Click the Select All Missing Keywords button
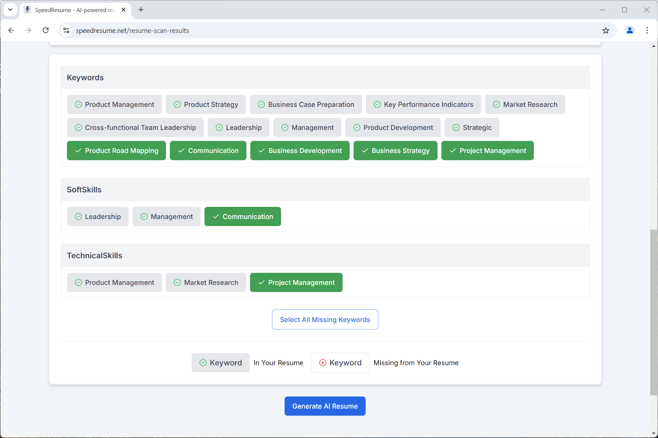Screen dimensions: 658x438 325,319
